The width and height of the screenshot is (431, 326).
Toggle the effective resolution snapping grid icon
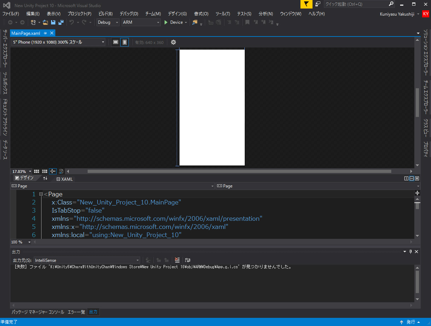[x=44, y=171]
